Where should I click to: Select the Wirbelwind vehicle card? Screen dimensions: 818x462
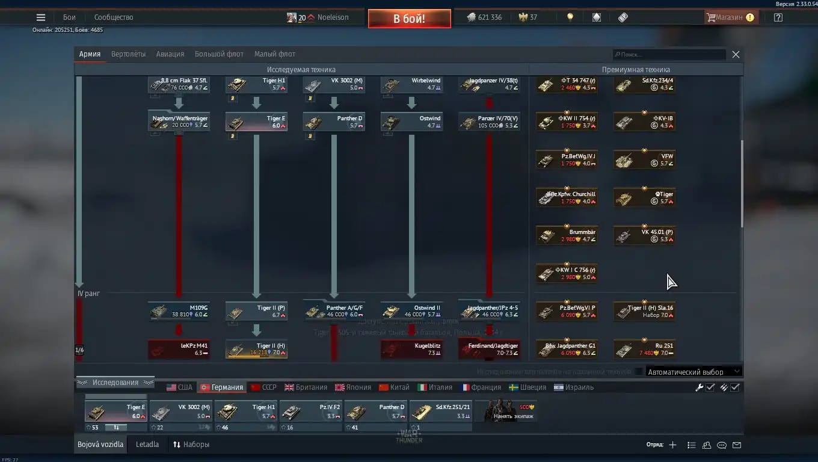411,84
